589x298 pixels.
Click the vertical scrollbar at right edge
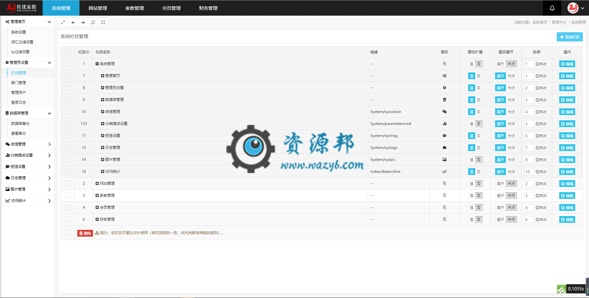click(587, 286)
